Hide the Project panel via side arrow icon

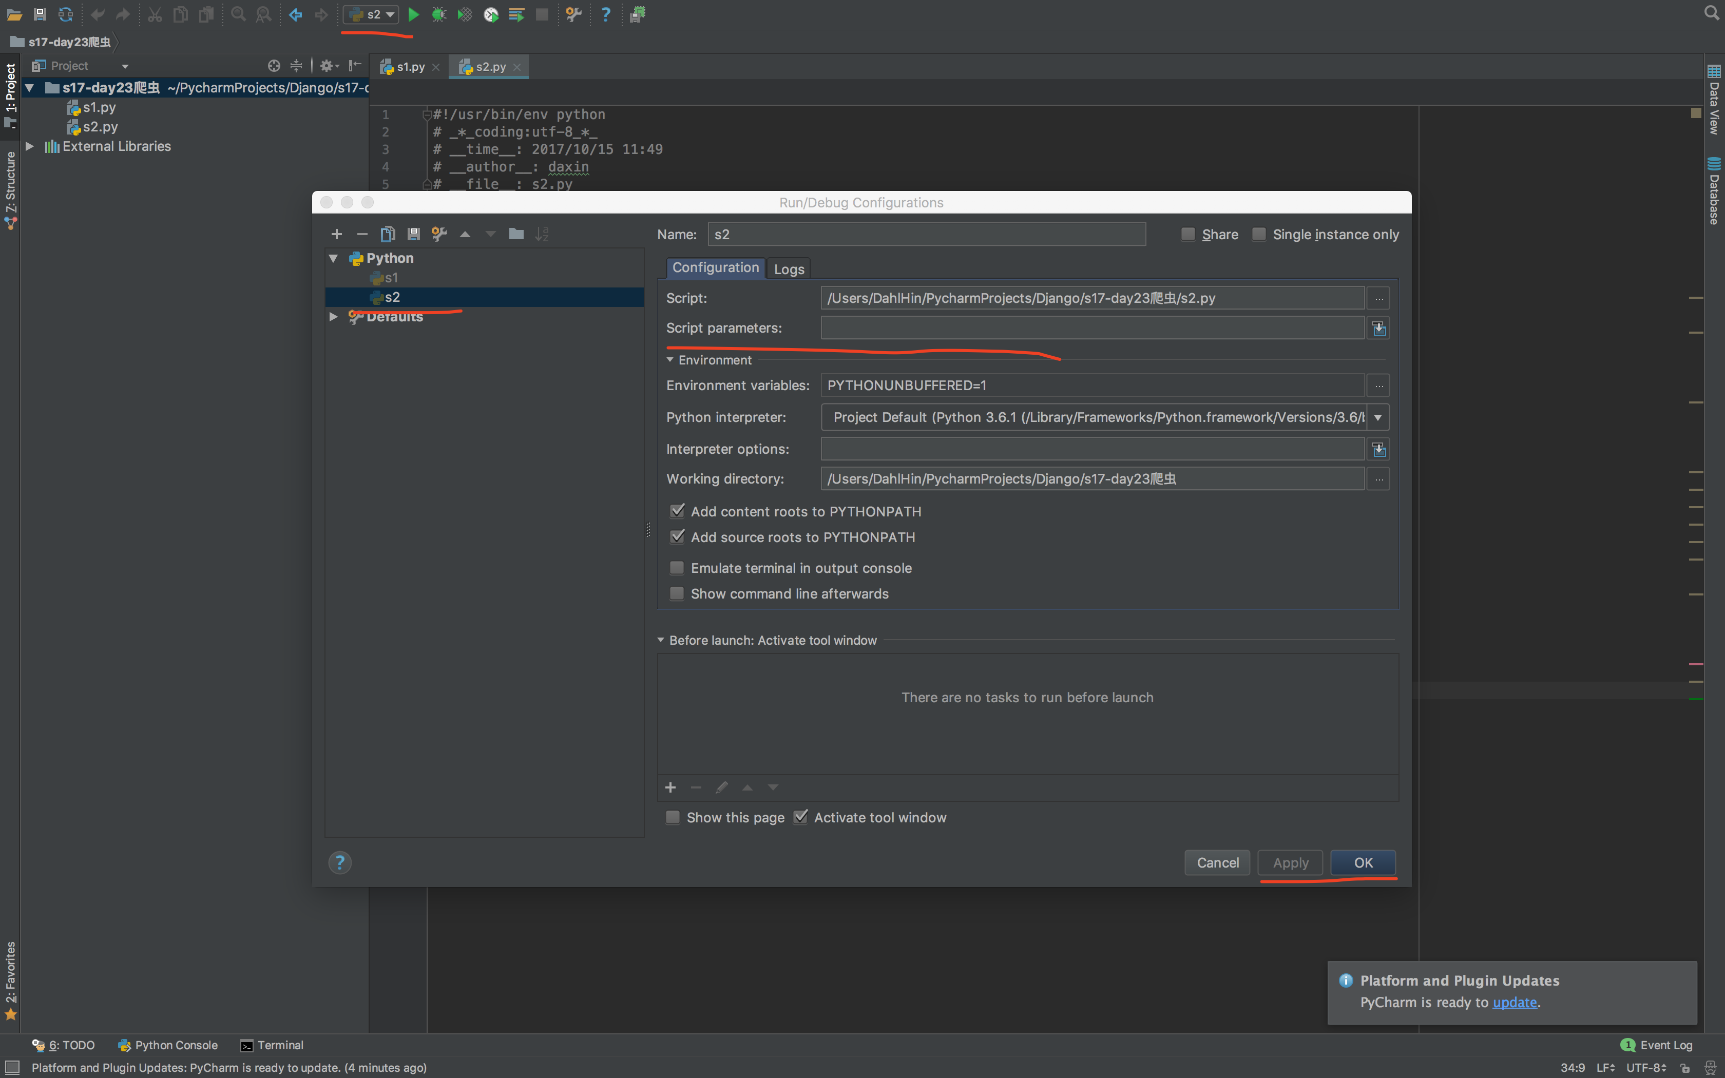click(354, 66)
